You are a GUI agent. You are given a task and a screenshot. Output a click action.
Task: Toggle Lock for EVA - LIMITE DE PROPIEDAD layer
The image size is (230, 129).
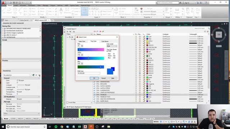144,92
